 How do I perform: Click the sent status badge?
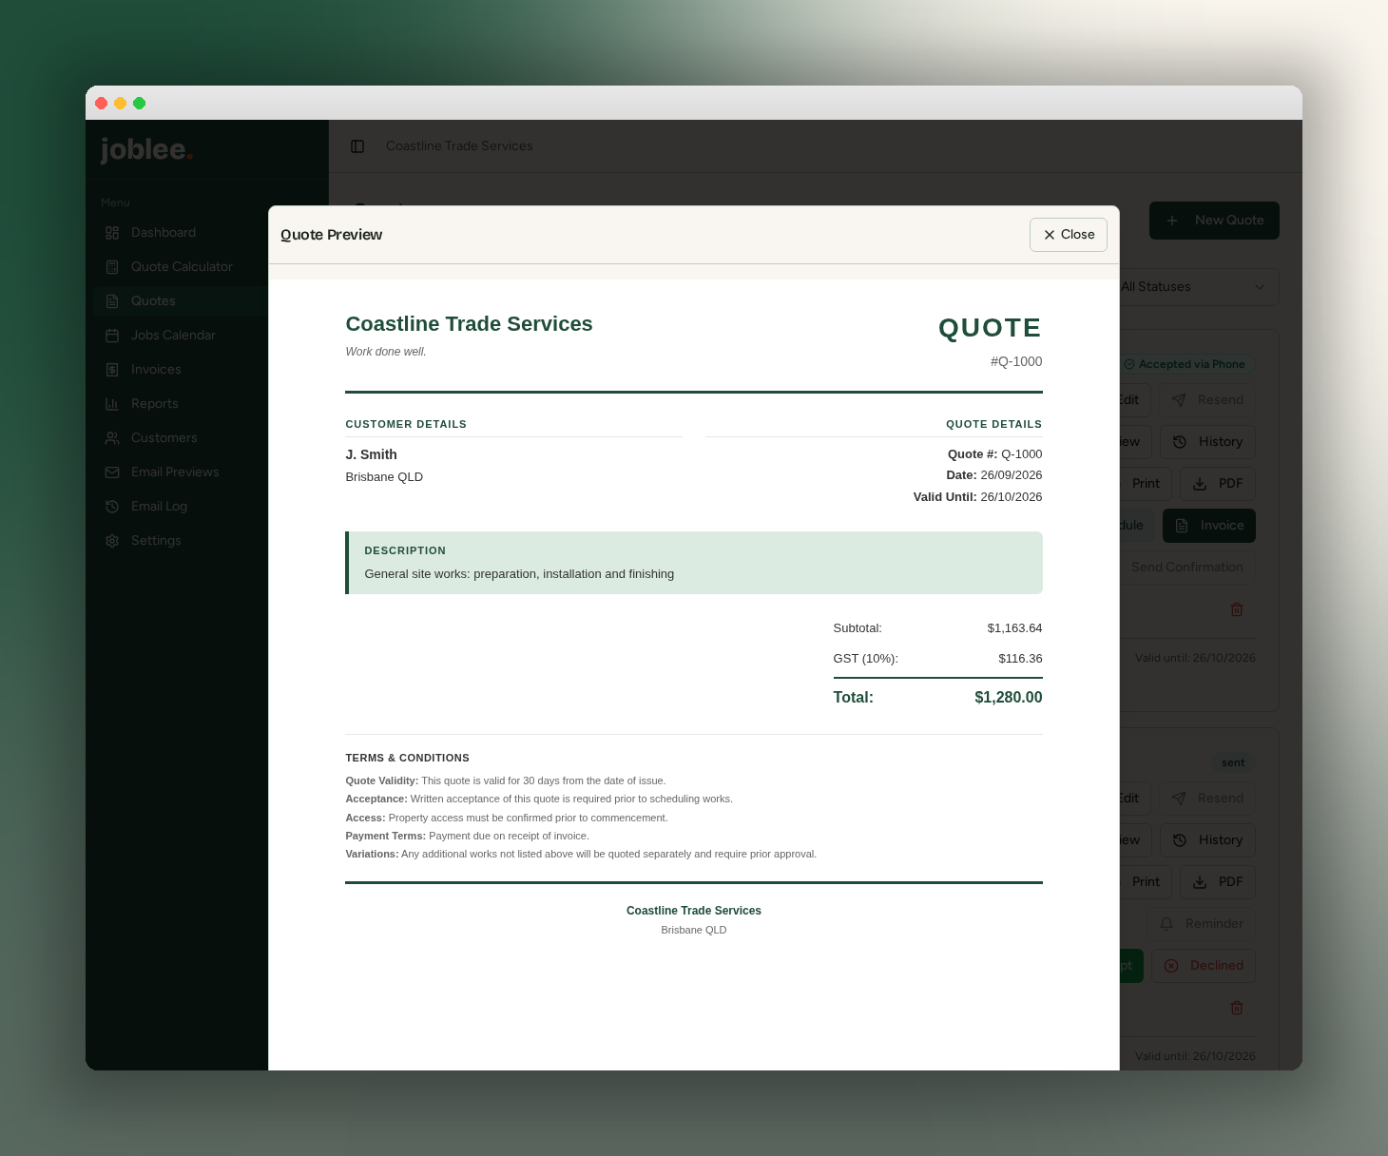(x=1233, y=762)
